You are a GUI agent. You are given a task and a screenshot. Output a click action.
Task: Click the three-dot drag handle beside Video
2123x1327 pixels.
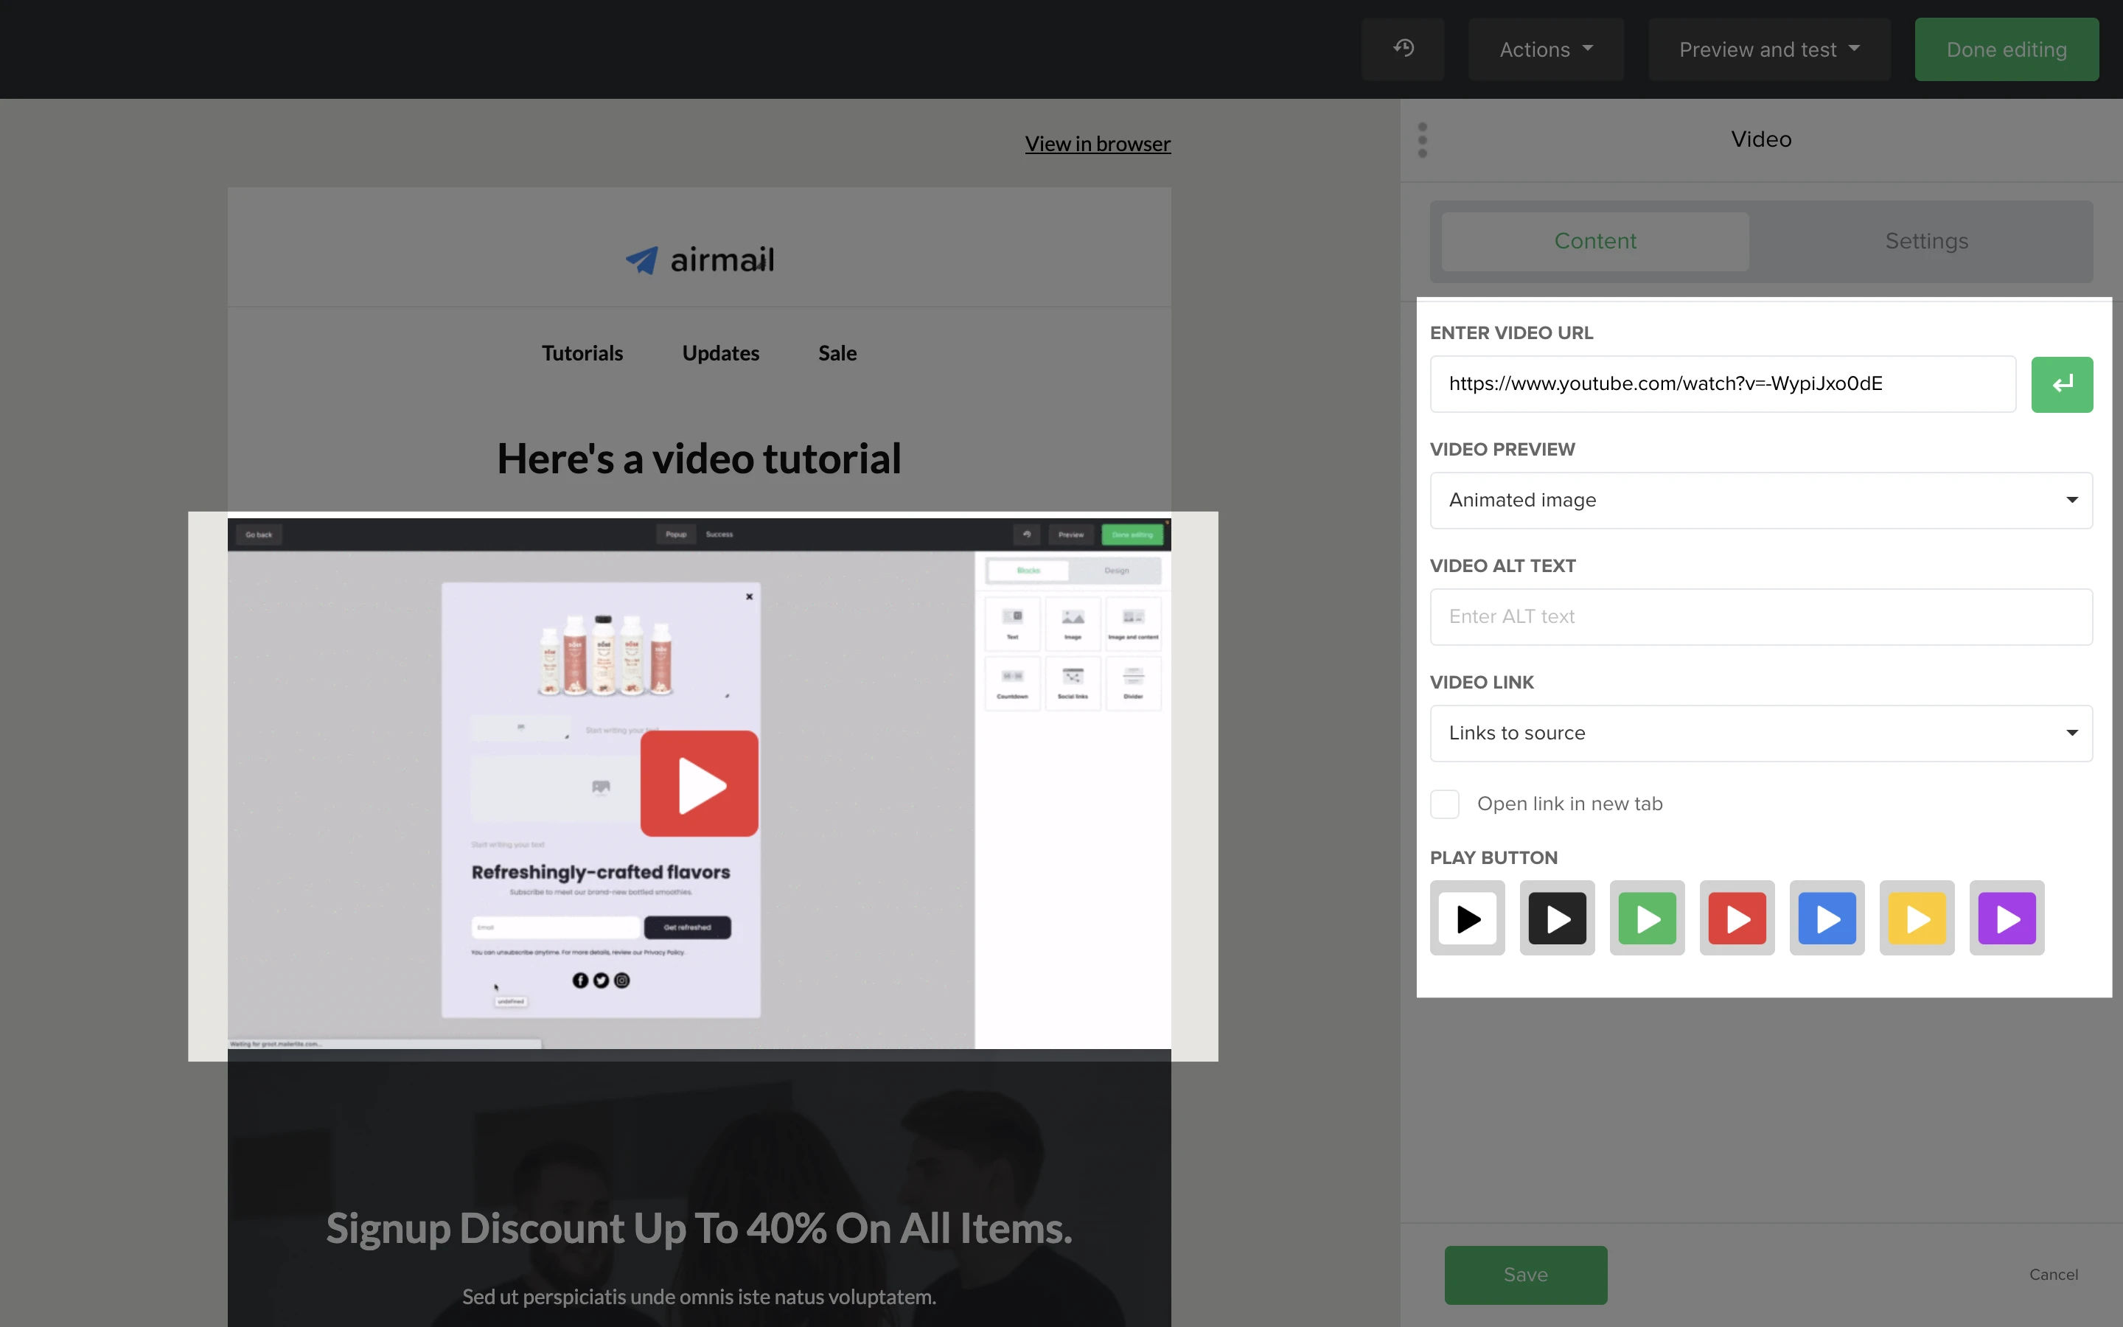[1422, 139]
